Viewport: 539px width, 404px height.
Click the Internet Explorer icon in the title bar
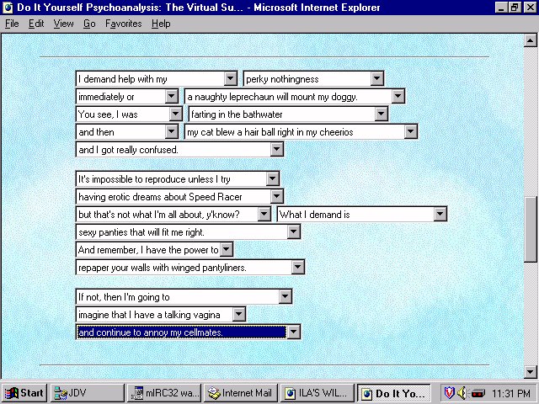8,7
